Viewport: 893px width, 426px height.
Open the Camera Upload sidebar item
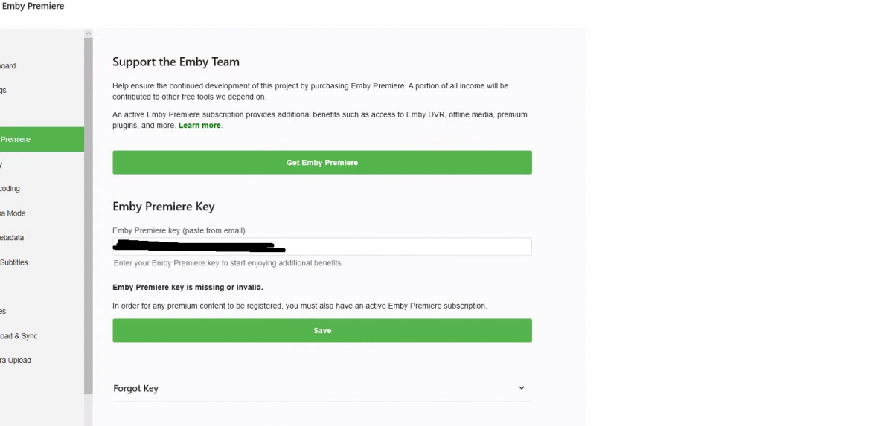pyautogui.click(x=16, y=361)
